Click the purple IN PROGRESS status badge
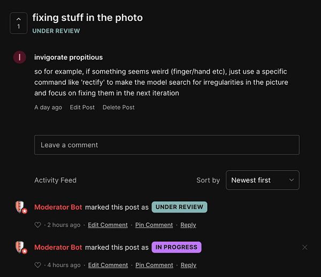The image size is (321, 277). pyautogui.click(x=177, y=248)
